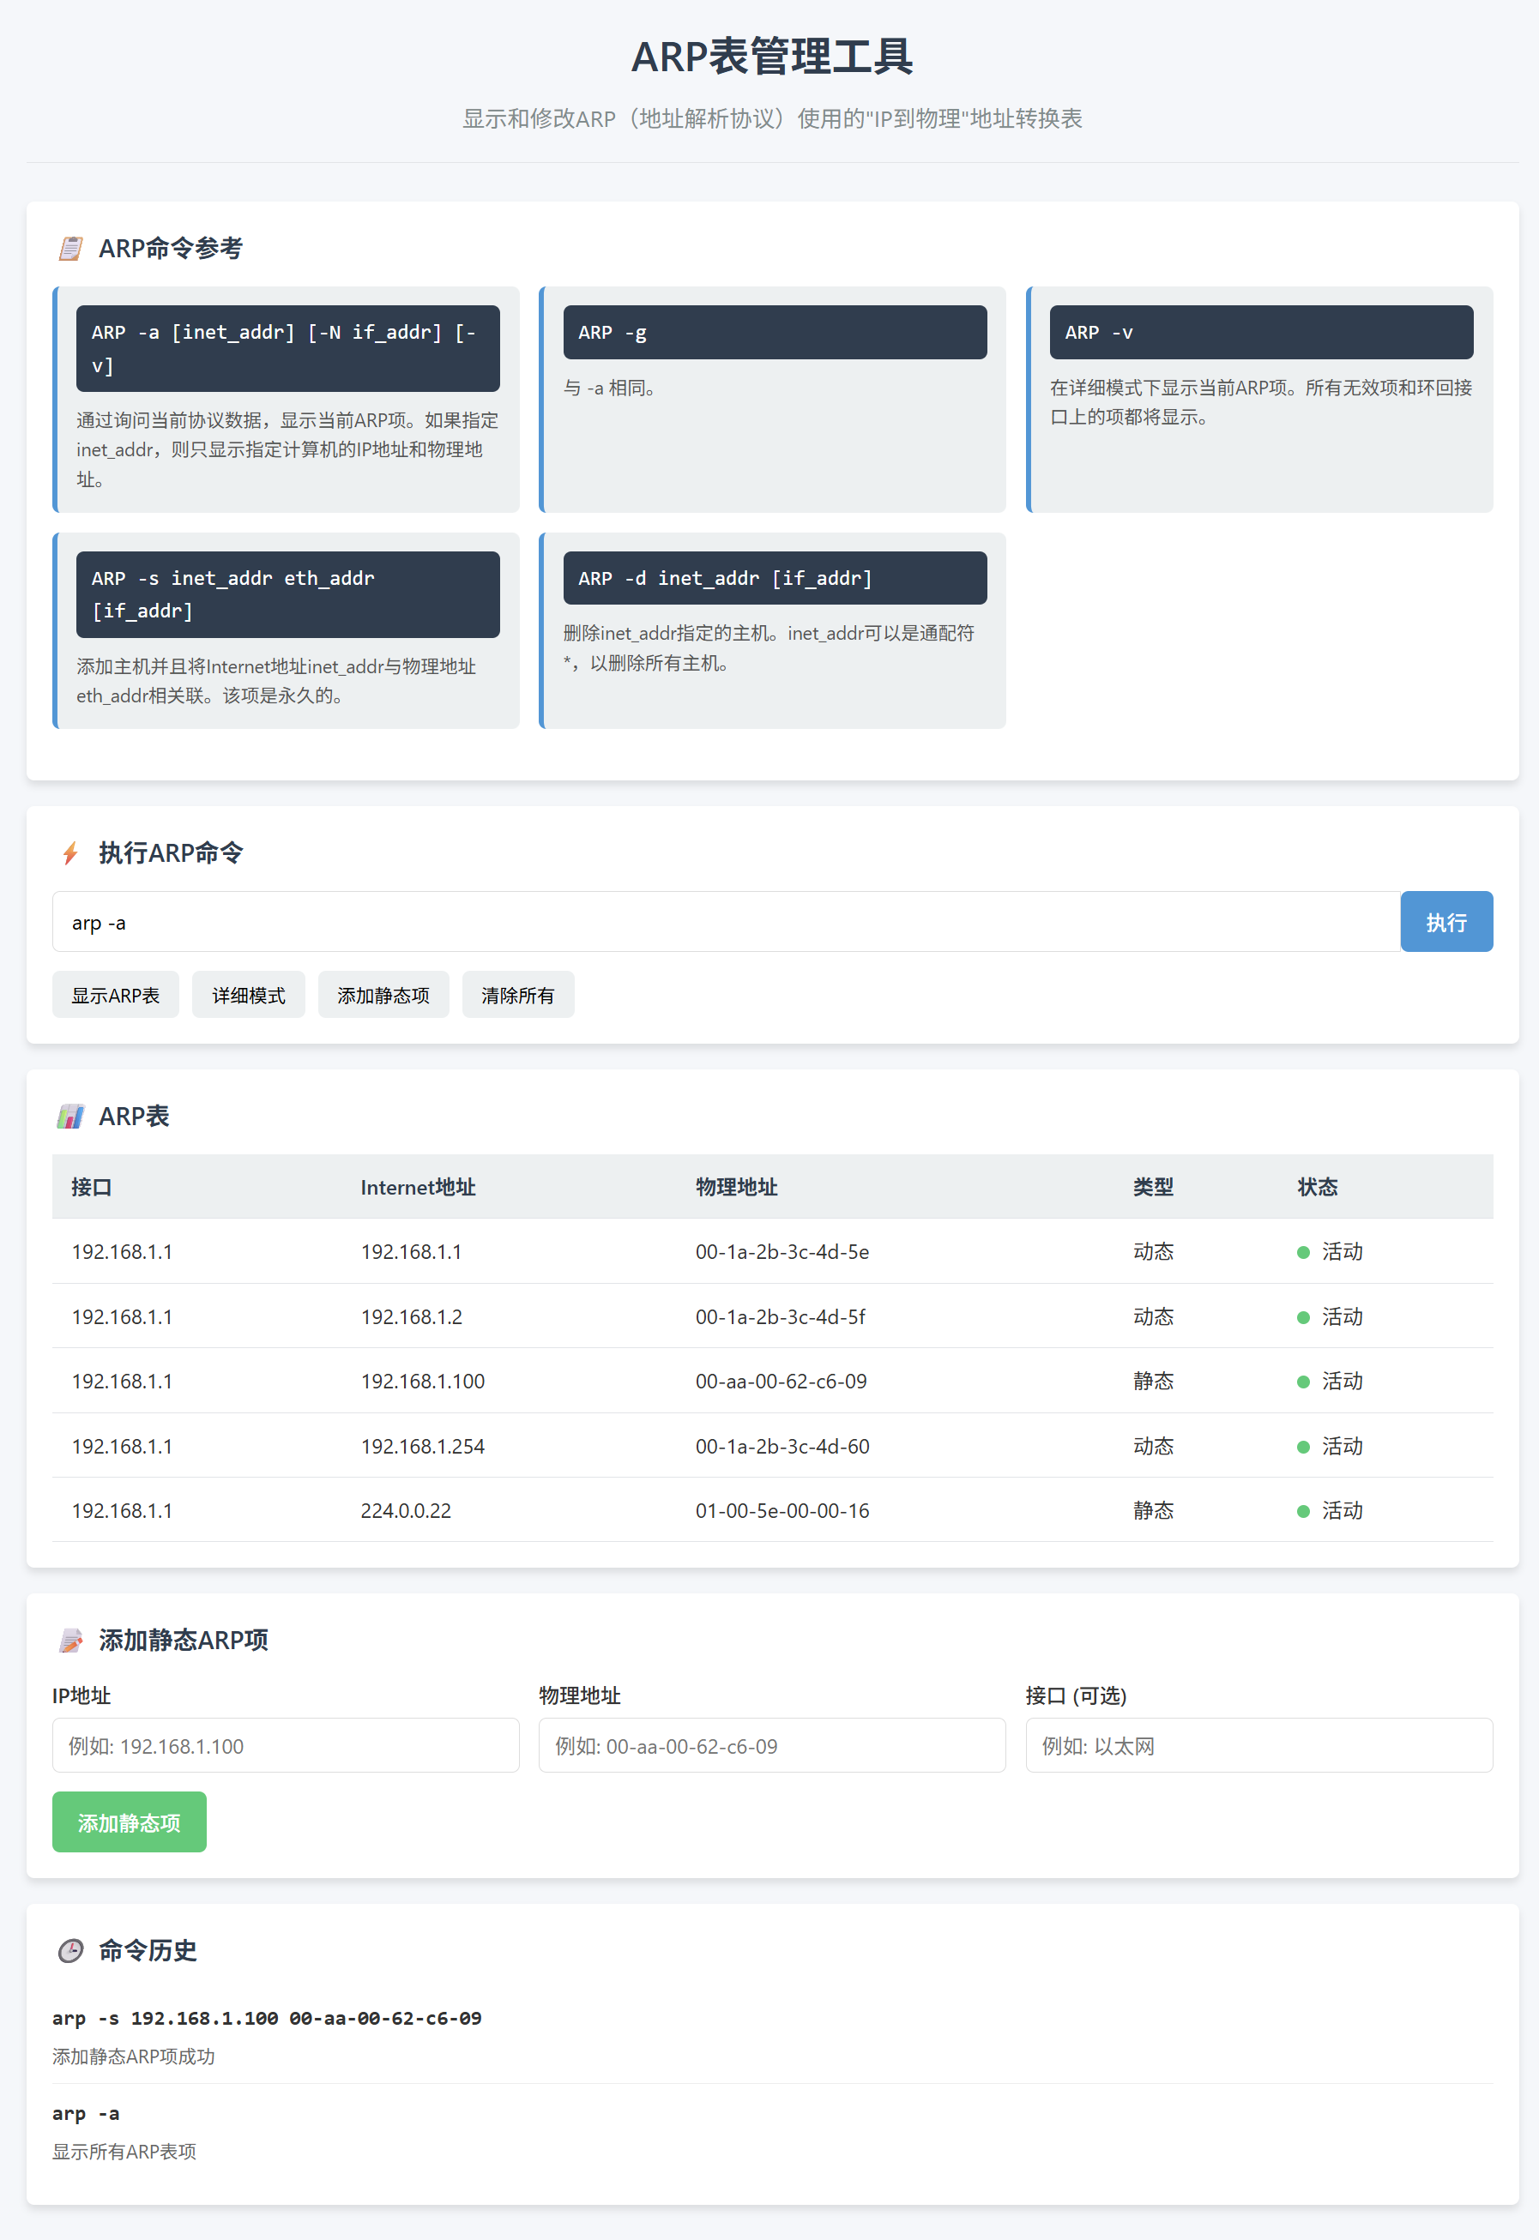Image resolution: width=1539 pixels, height=2240 pixels.
Task: Pick the 添加静态项 quick command chip
Action: 383,995
